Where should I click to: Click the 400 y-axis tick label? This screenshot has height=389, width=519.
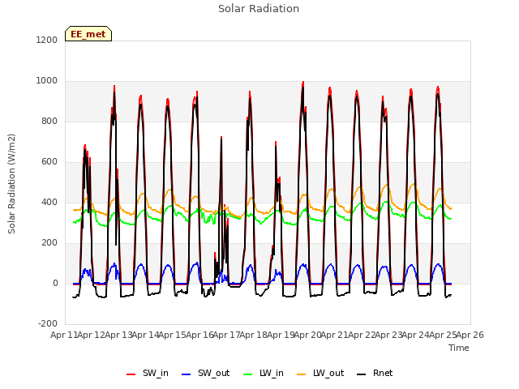pyautogui.click(x=49, y=202)
